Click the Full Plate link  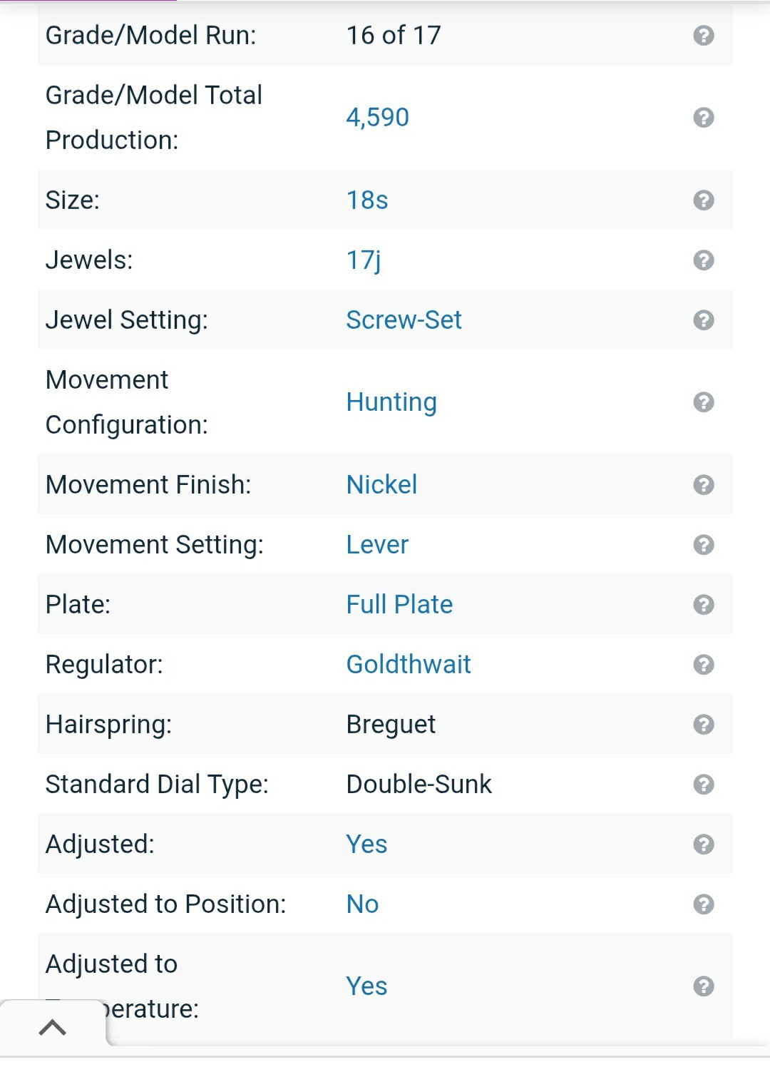pos(399,605)
